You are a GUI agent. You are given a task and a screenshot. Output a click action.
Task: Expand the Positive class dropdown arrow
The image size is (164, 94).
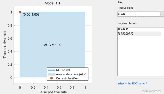click(x=162, y=14)
